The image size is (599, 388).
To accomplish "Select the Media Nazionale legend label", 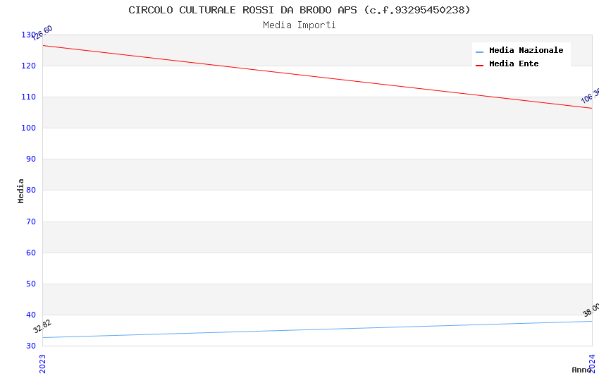I will [x=526, y=50].
